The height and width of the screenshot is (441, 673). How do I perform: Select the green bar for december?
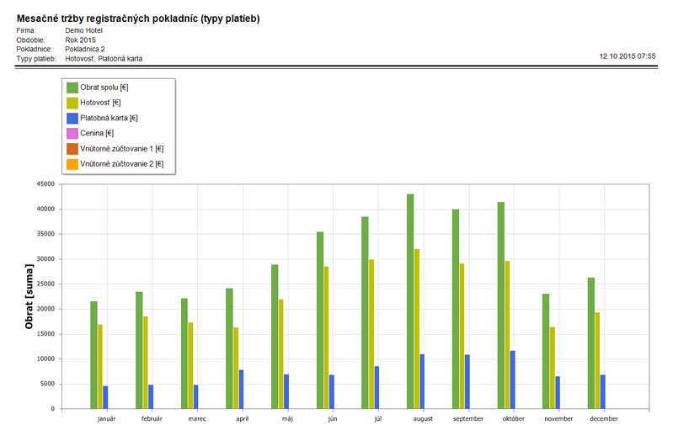tap(591, 343)
